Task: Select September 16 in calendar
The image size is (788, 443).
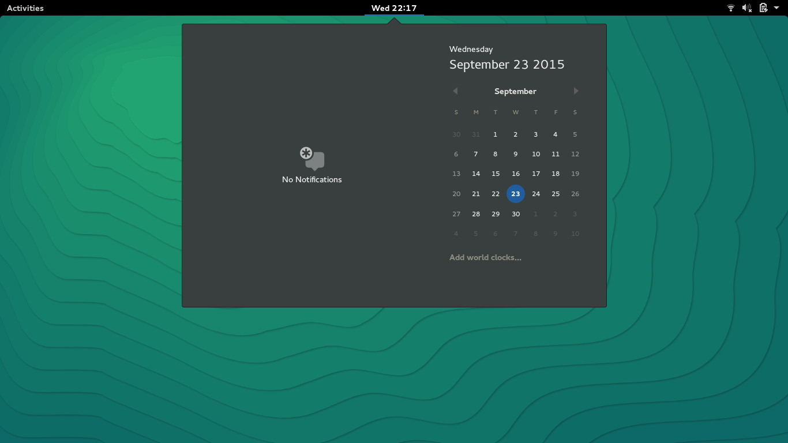Action: 516,174
